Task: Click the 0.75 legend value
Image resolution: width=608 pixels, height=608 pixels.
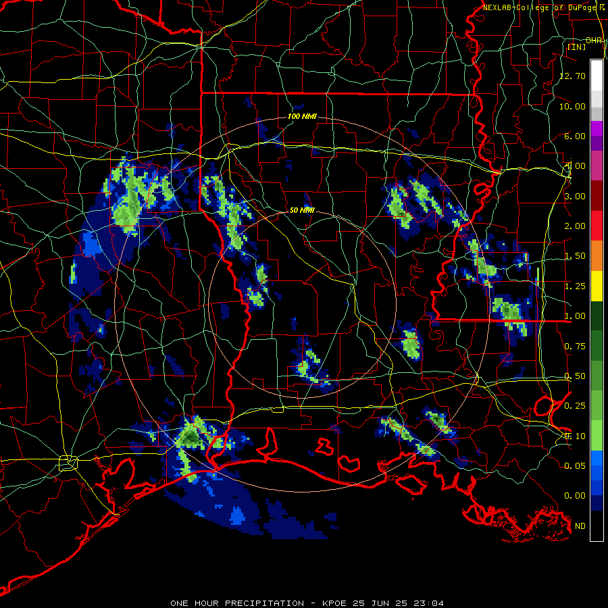Action: 575,347
